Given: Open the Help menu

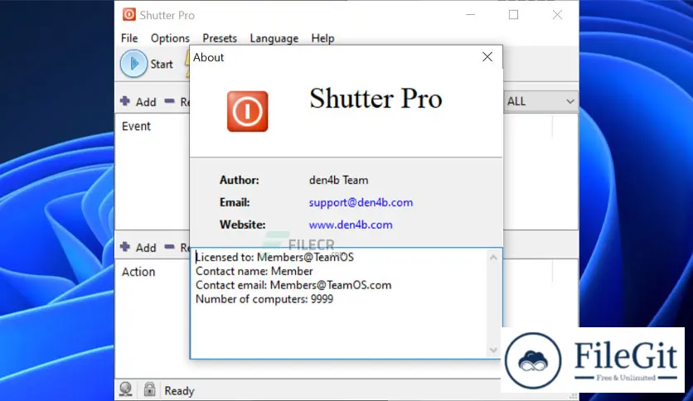Looking at the screenshot, I should 322,38.
